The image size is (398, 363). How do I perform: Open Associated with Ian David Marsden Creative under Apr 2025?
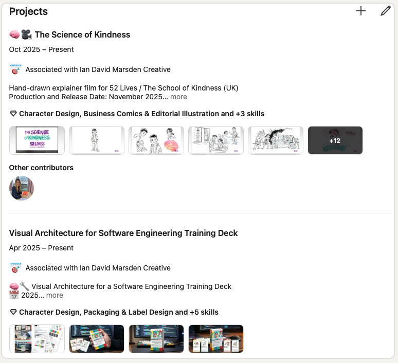98,268
